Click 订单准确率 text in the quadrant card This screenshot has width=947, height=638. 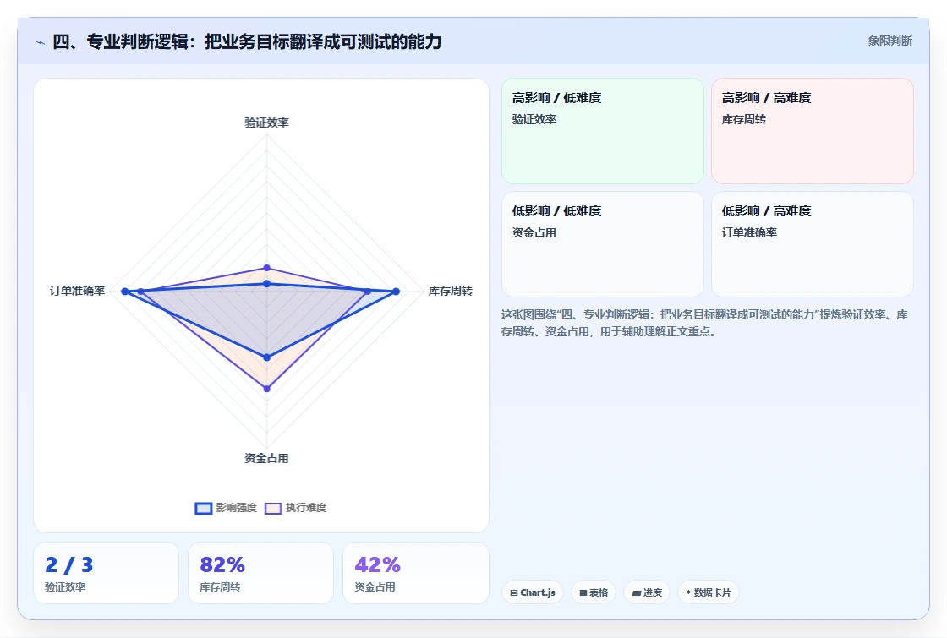[749, 232]
